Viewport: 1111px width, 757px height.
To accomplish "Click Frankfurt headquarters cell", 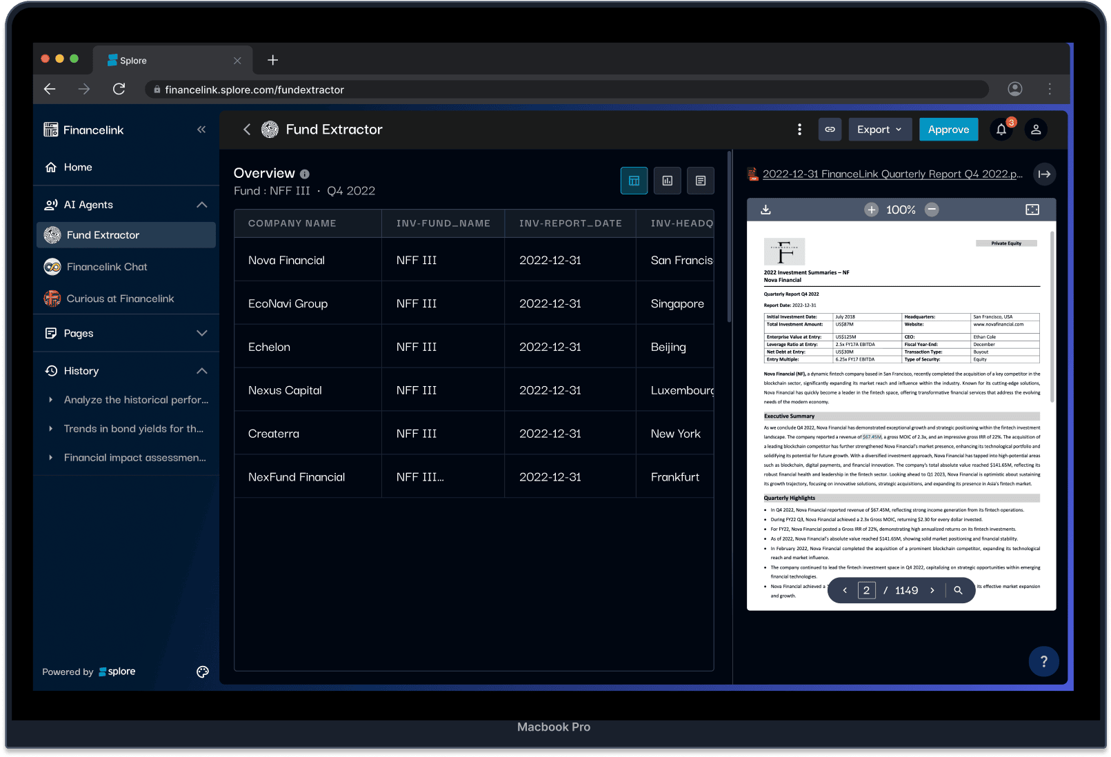I will (x=675, y=477).
